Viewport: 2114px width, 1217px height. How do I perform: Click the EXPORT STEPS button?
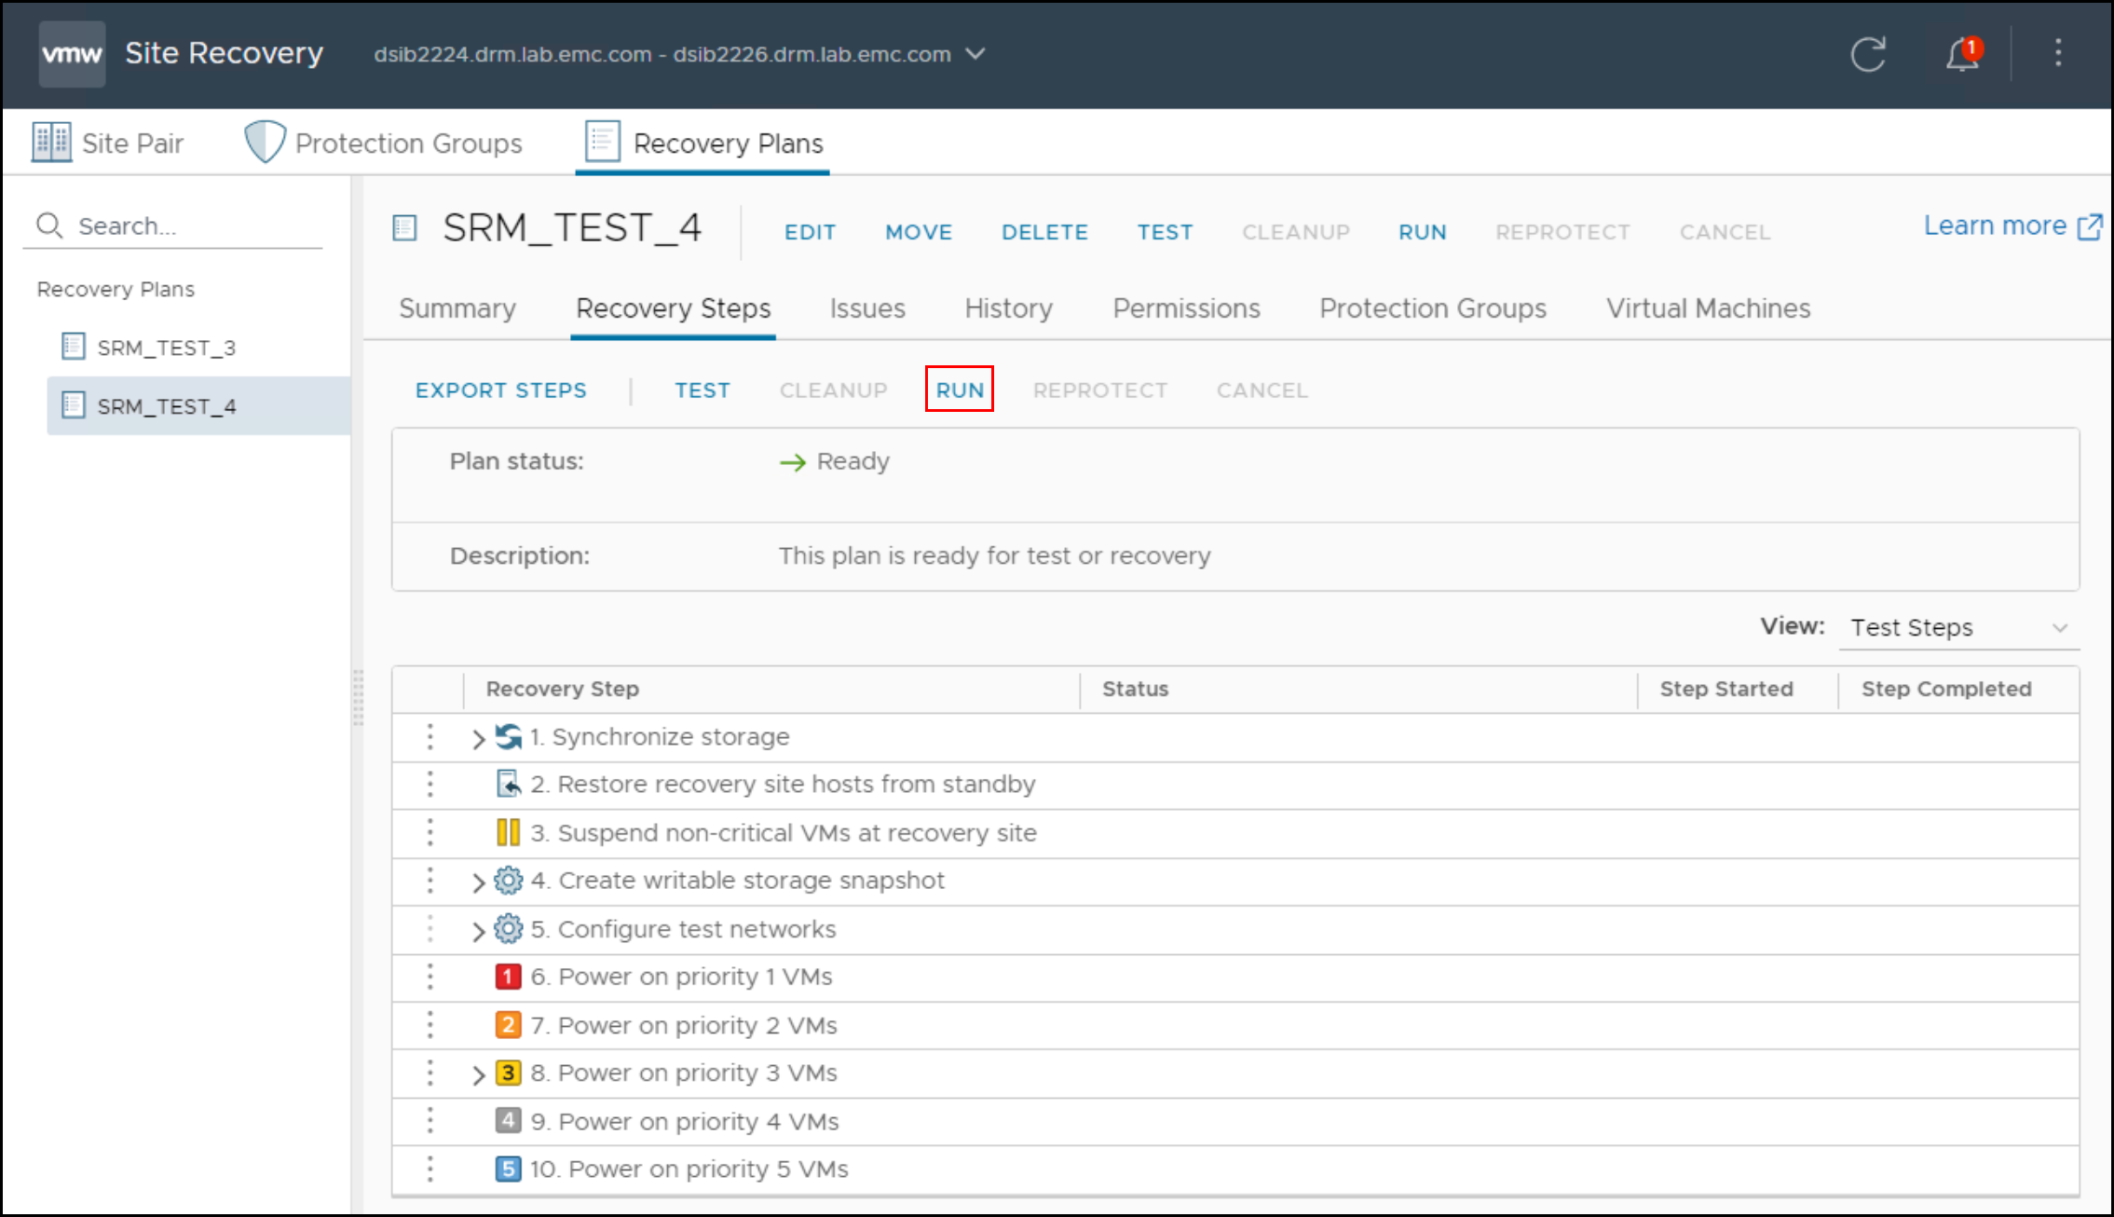click(501, 390)
